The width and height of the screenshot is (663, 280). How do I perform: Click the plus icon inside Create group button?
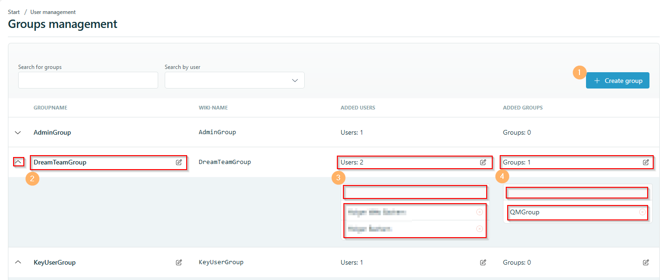(597, 80)
